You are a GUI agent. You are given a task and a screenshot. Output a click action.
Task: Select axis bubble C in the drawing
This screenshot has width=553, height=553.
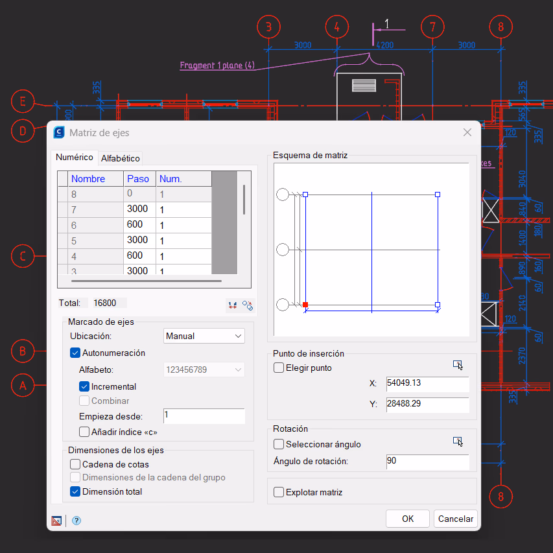(23, 255)
